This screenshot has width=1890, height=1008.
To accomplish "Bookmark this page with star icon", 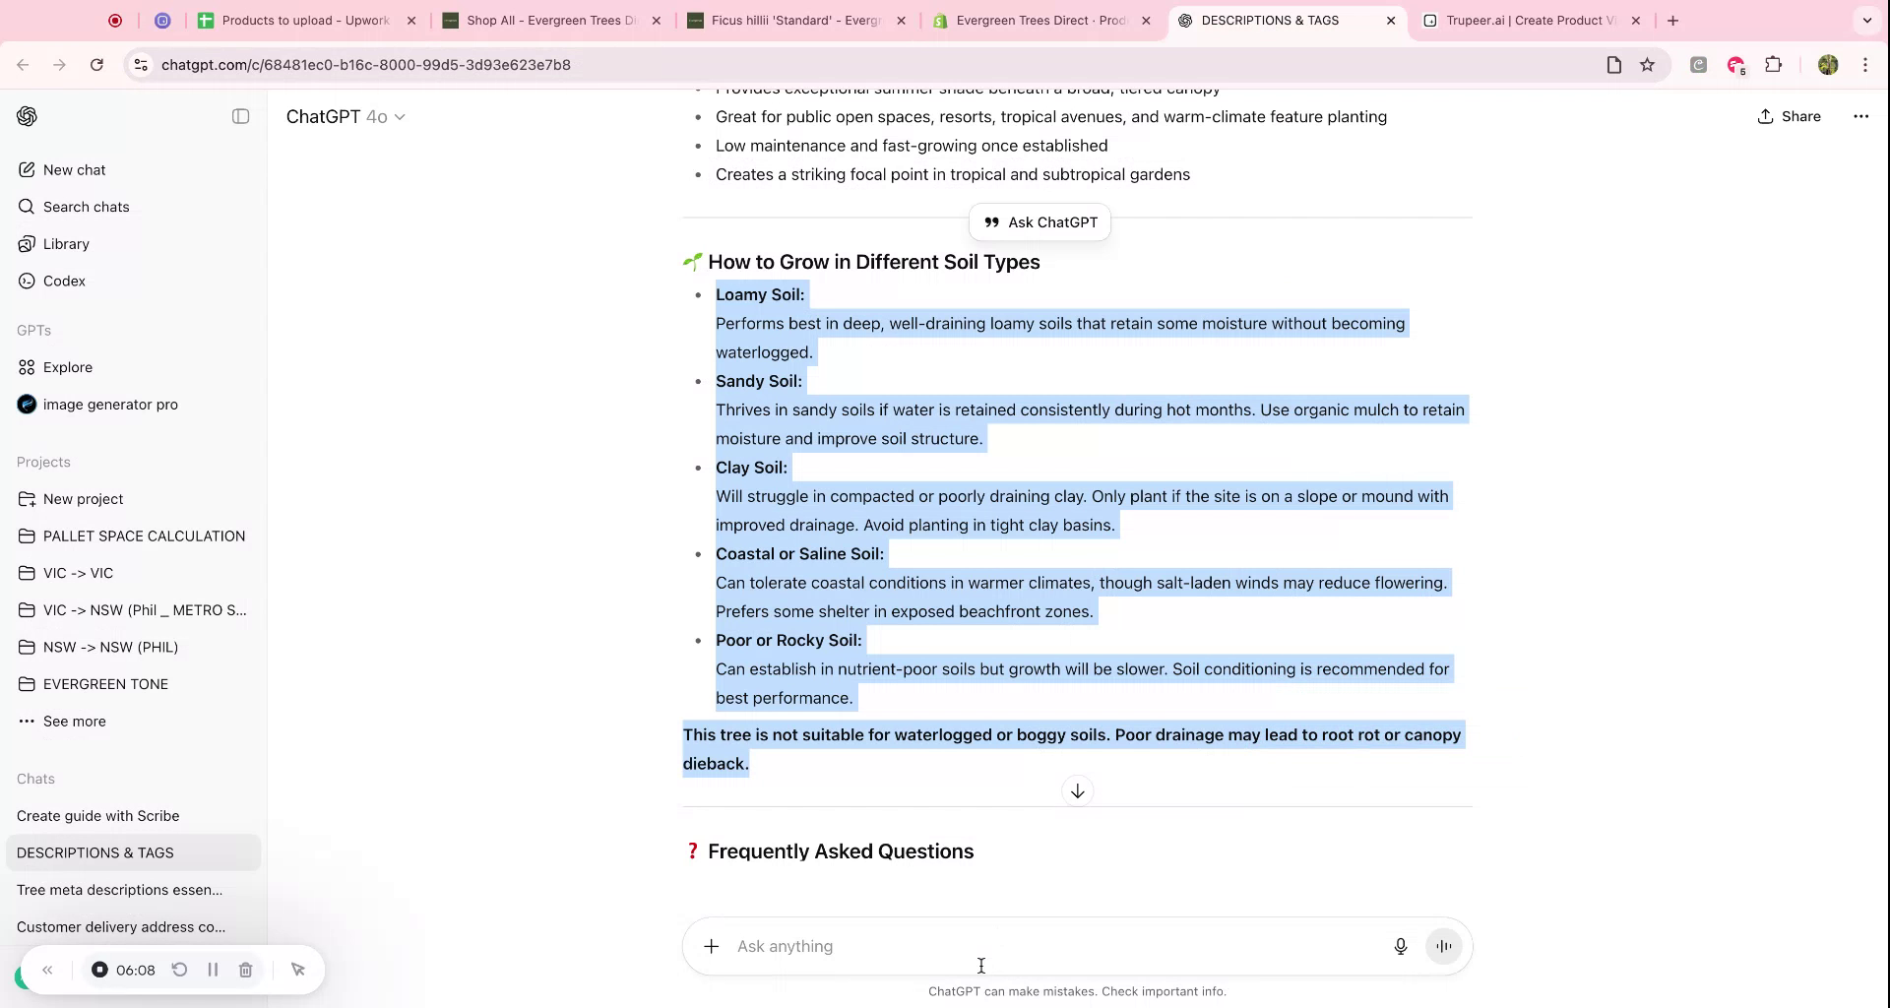I will 1647,65.
